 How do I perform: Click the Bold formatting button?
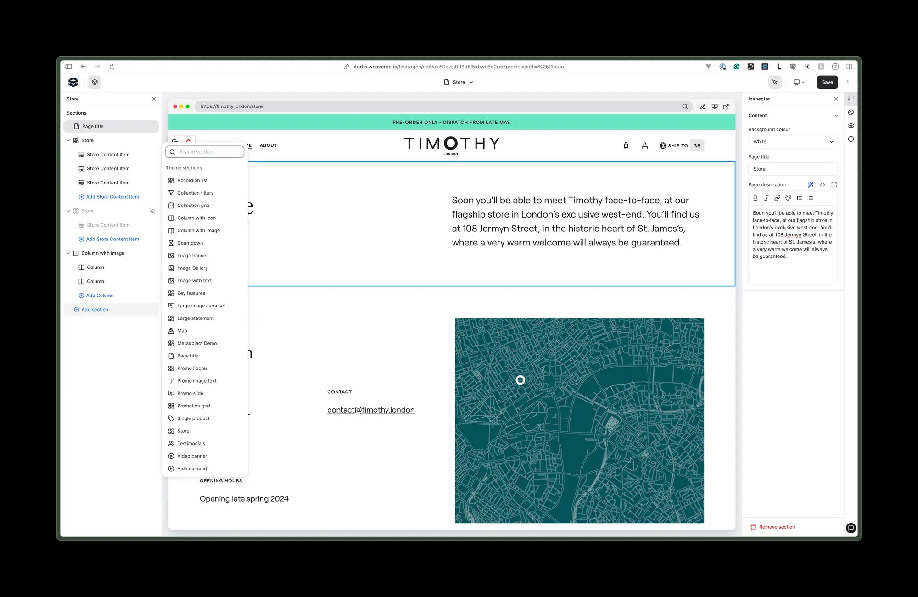(756, 198)
